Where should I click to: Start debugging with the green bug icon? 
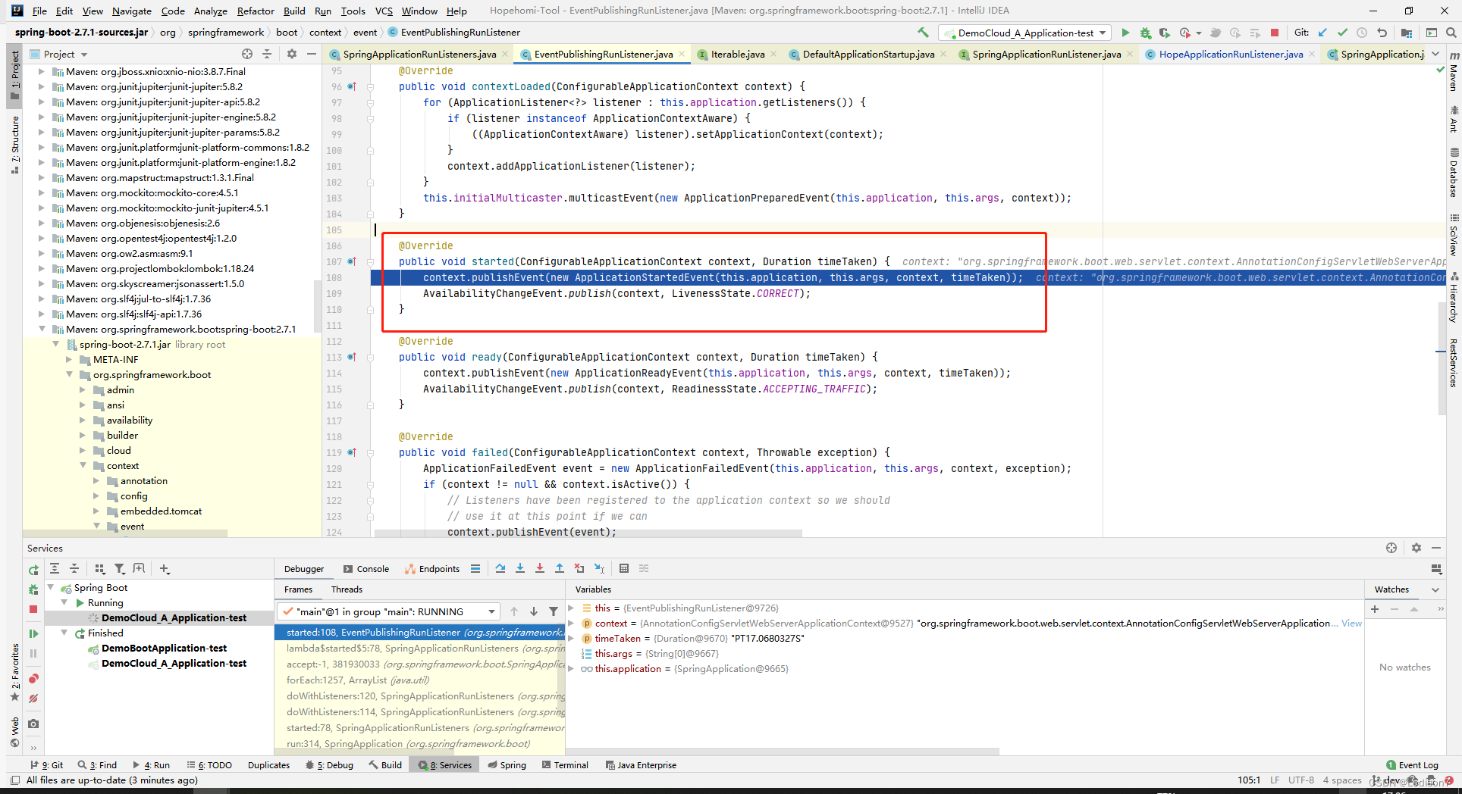(1145, 33)
